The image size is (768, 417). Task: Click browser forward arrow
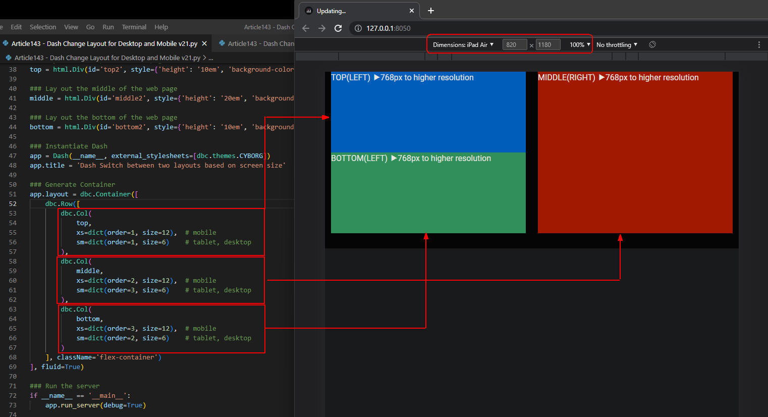click(x=322, y=28)
